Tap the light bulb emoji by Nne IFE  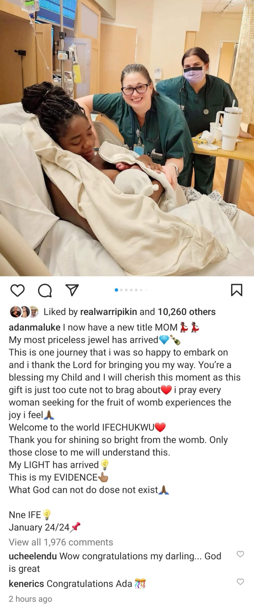(x=47, y=515)
